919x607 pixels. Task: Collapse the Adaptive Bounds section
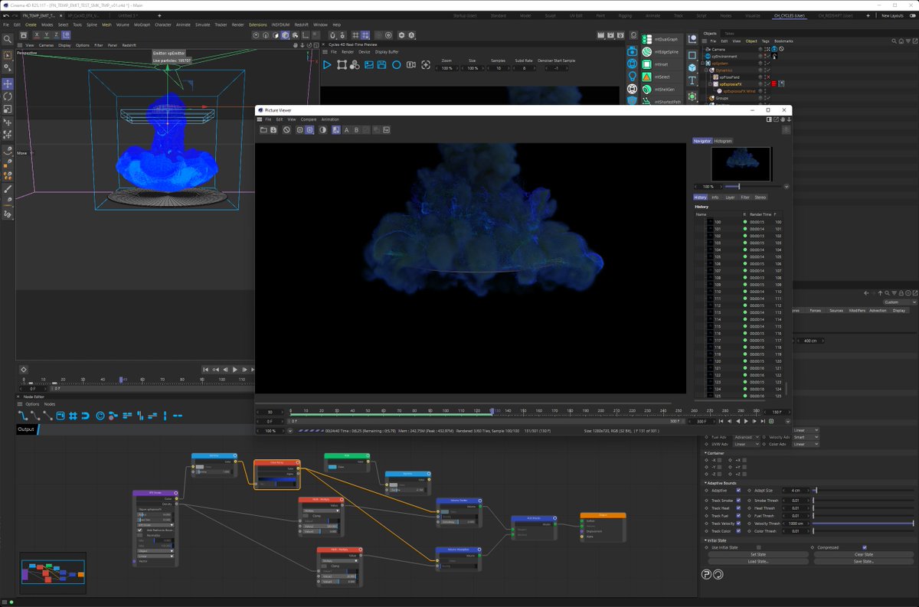click(x=706, y=482)
